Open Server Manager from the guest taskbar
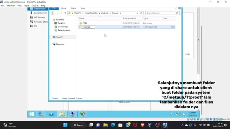This screenshot has width=230, height=129. [41, 114]
